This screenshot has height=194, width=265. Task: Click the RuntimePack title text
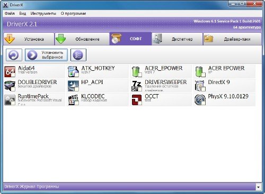33,96
